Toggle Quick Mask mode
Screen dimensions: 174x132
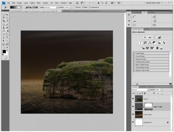coord(5,58)
